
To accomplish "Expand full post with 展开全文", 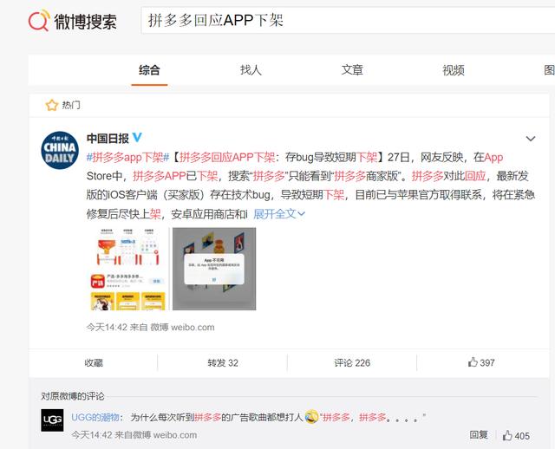I will (279, 214).
